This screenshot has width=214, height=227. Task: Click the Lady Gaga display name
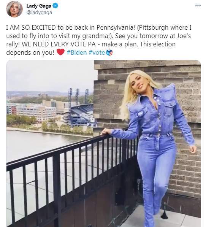pyautogui.click(x=39, y=6)
